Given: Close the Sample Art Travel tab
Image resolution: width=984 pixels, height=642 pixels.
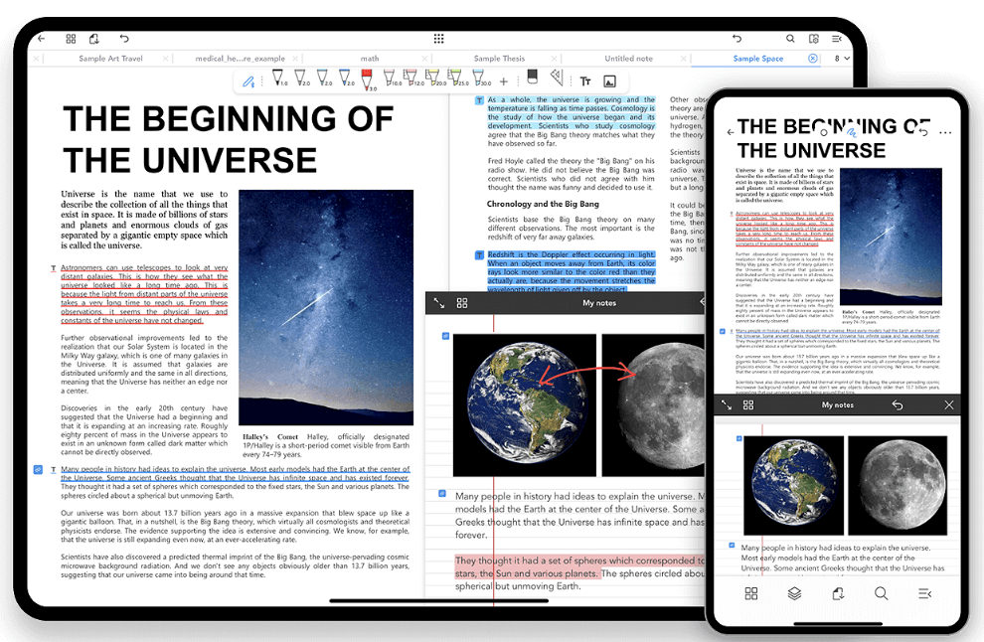Looking at the screenshot, I should point(166,59).
